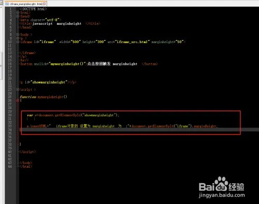Click the file icon on the iframe_marginheight.html tab

pyautogui.click(x=7, y=4)
